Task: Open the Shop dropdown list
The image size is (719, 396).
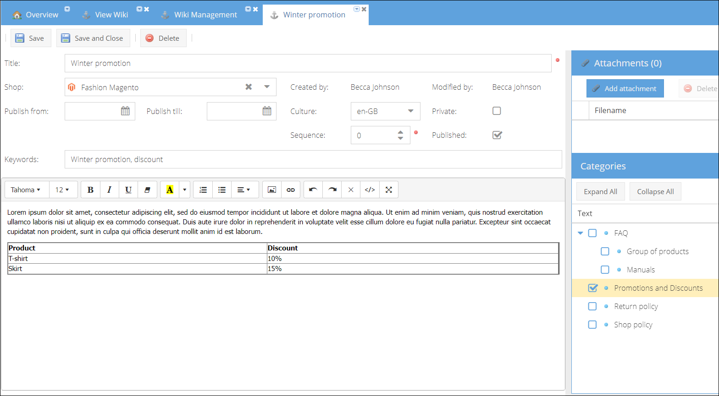Action: point(267,87)
